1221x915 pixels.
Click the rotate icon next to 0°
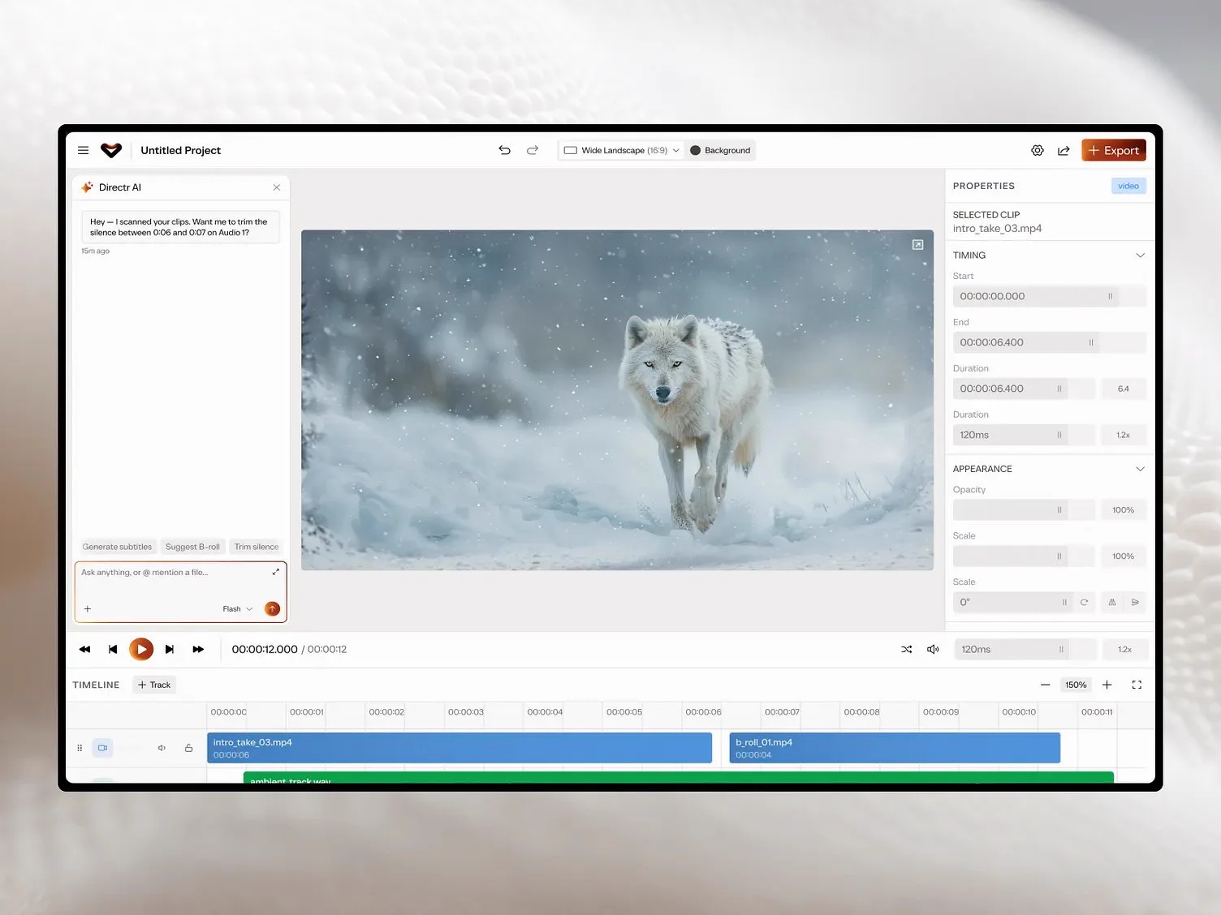(x=1084, y=602)
